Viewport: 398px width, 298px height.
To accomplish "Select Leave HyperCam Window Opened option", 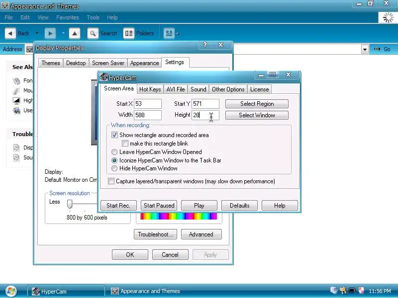I will [x=114, y=152].
